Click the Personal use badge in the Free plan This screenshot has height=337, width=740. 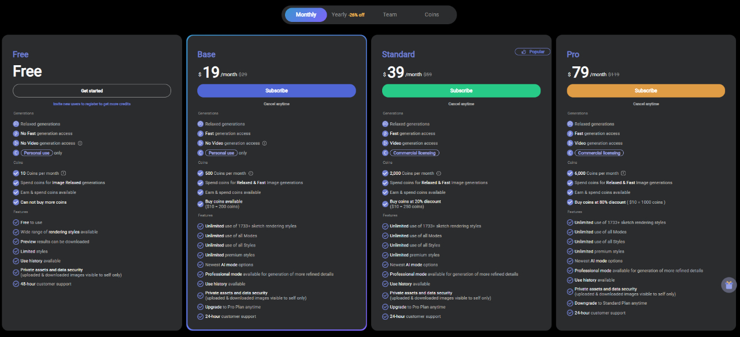coord(37,153)
